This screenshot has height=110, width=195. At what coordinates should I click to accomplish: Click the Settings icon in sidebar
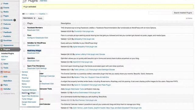tap(2, 72)
